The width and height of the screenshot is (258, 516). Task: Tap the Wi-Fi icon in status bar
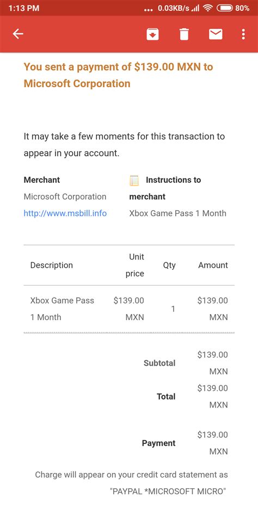pyautogui.click(x=207, y=8)
